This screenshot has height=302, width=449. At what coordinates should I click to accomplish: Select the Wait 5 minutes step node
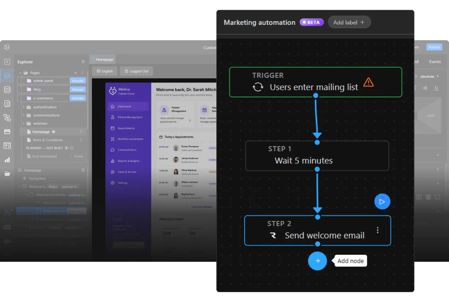pos(317,156)
